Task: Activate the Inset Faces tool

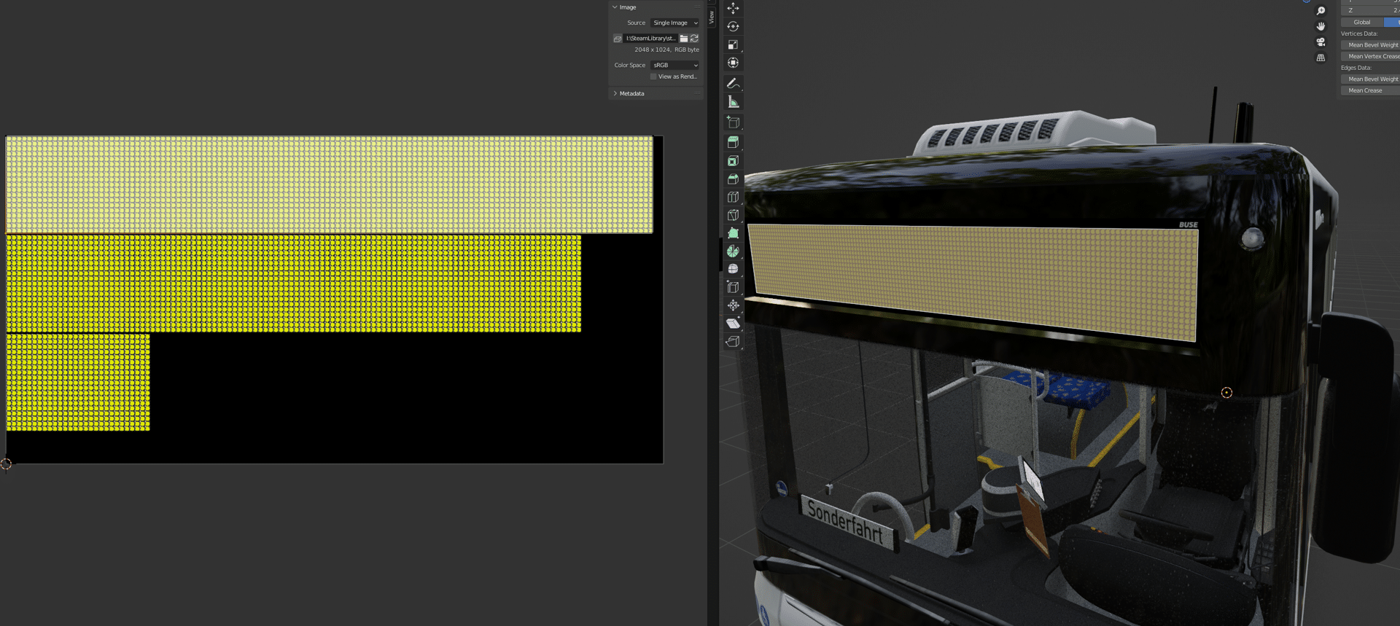Action: tap(733, 160)
